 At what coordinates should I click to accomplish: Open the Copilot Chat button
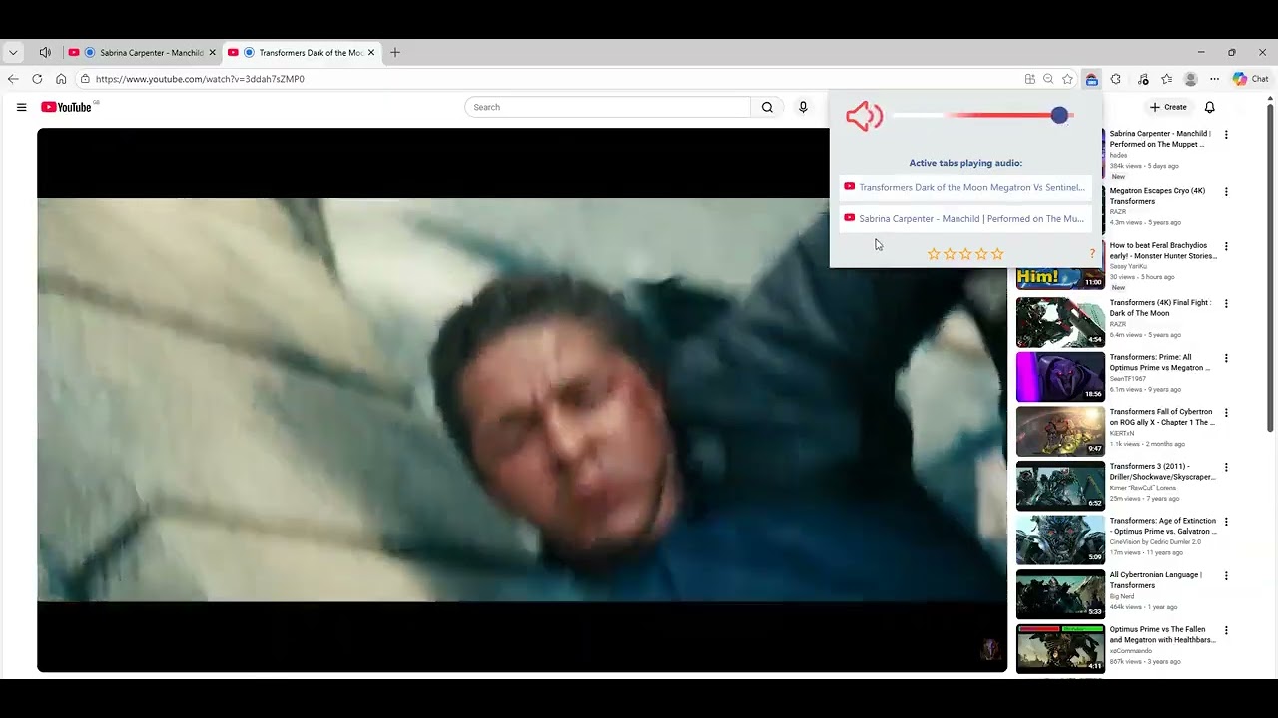(1250, 79)
